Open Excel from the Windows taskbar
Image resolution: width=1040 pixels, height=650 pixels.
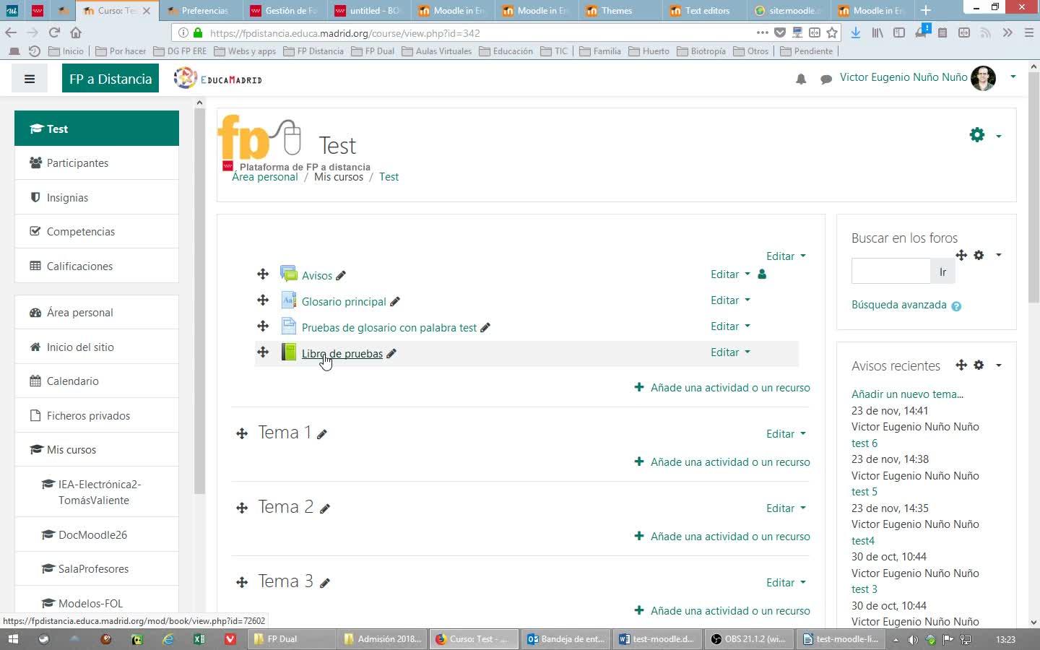pyautogui.click(x=199, y=639)
